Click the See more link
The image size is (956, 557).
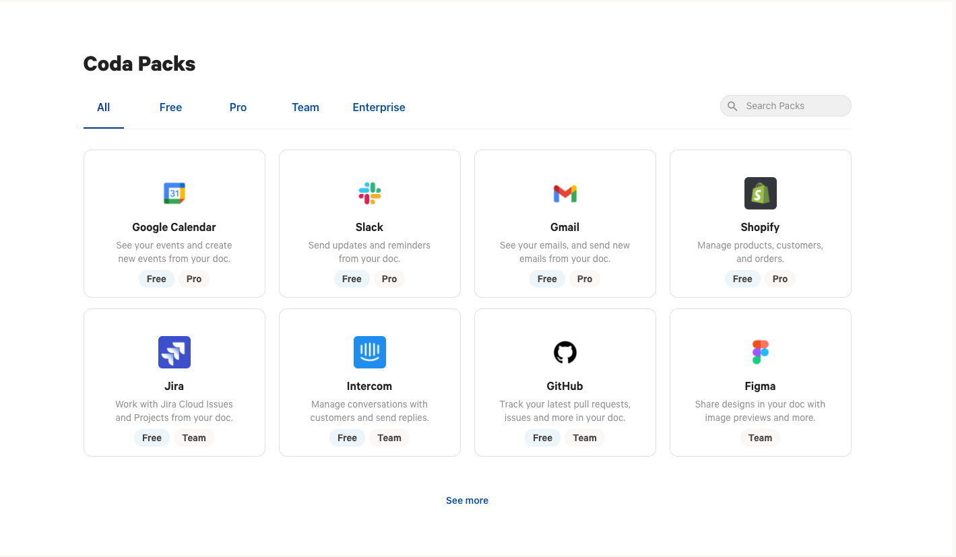[x=467, y=500]
